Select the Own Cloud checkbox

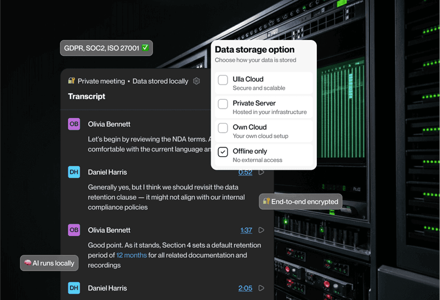[223, 128]
